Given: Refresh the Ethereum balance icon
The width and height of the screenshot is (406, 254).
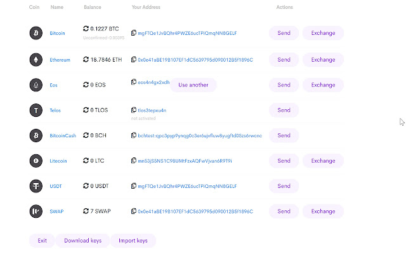Looking at the screenshot, I should coord(86,59).
